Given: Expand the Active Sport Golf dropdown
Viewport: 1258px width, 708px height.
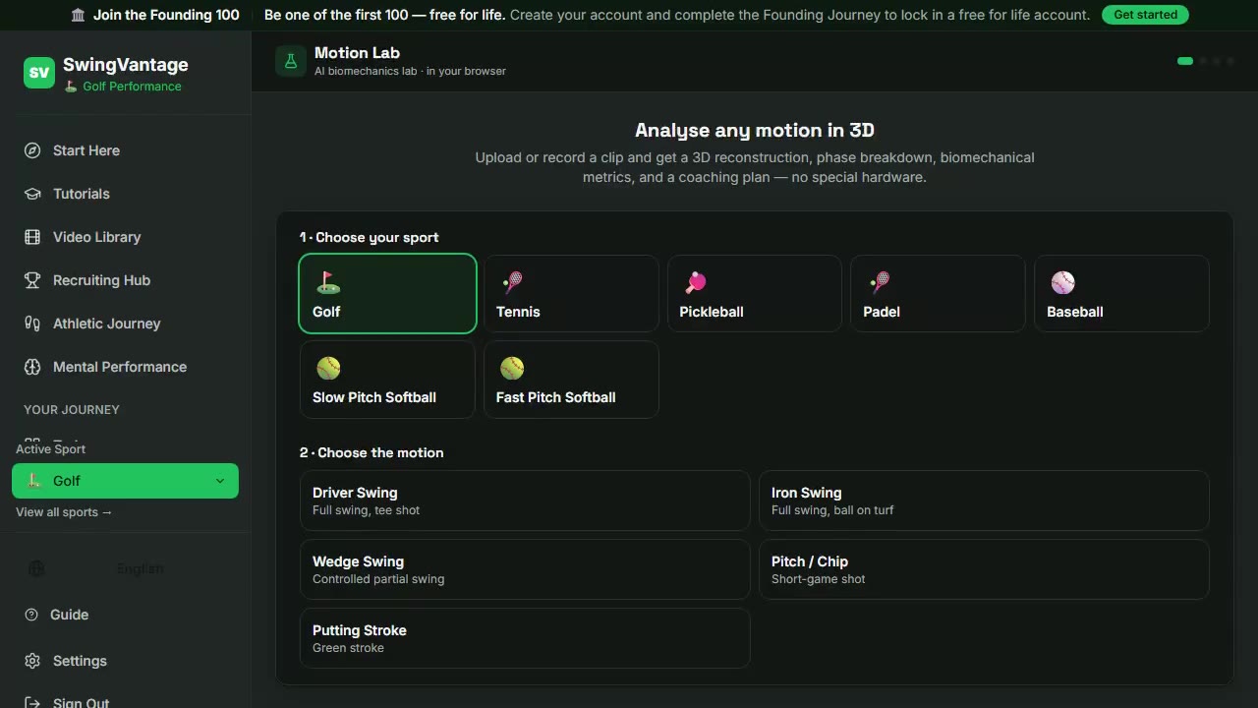Looking at the screenshot, I should point(125,481).
